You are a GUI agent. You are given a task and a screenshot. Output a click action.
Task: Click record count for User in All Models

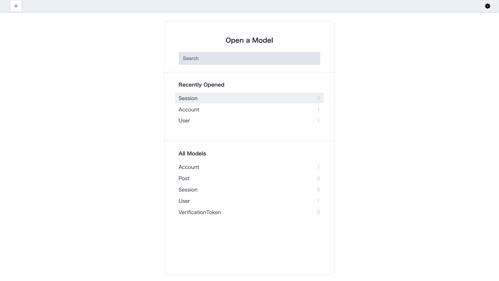tap(318, 201)
